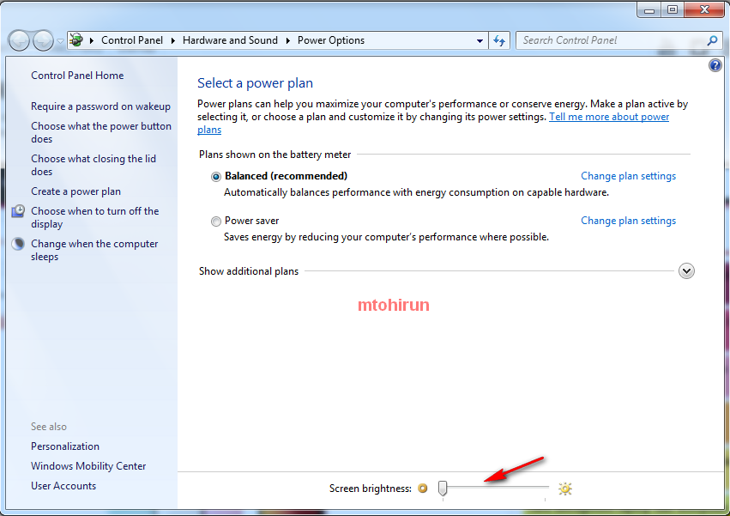The width and height of the screenshot is (730, 516).
Task: Click the 'Screen brightness:' label
Action: [370, 489]
